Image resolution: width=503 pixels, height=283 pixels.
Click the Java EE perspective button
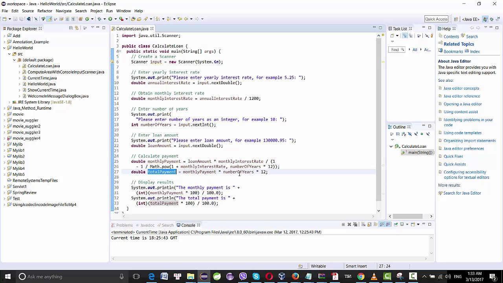pyautogui.click(x=470, y=19)
